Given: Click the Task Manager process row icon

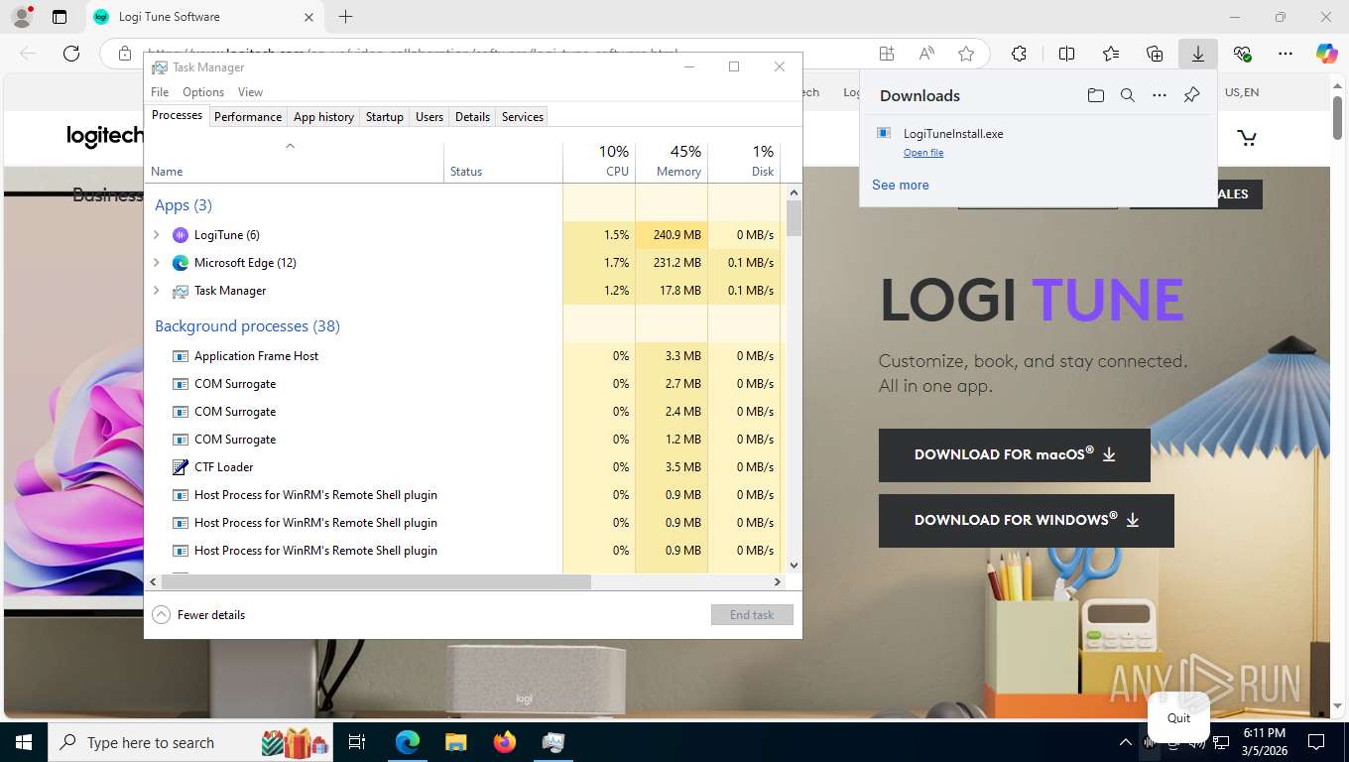Looking at the screenshot, I should 180,291.
